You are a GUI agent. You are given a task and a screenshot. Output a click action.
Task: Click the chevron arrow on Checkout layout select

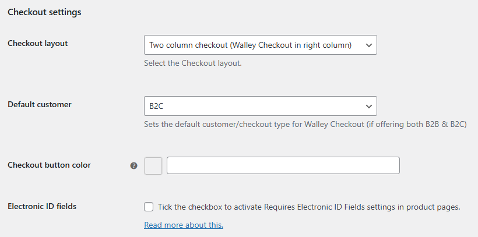(368, 45)
